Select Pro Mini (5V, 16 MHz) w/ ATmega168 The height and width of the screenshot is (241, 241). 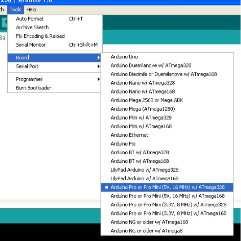(167, 196)
